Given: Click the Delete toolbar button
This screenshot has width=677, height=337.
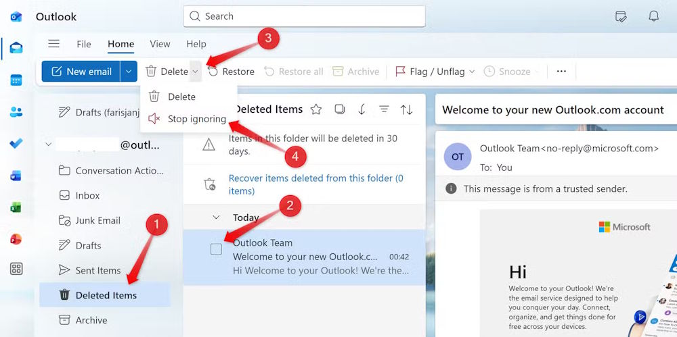Looking at the screenshot, I should (167, 72).
